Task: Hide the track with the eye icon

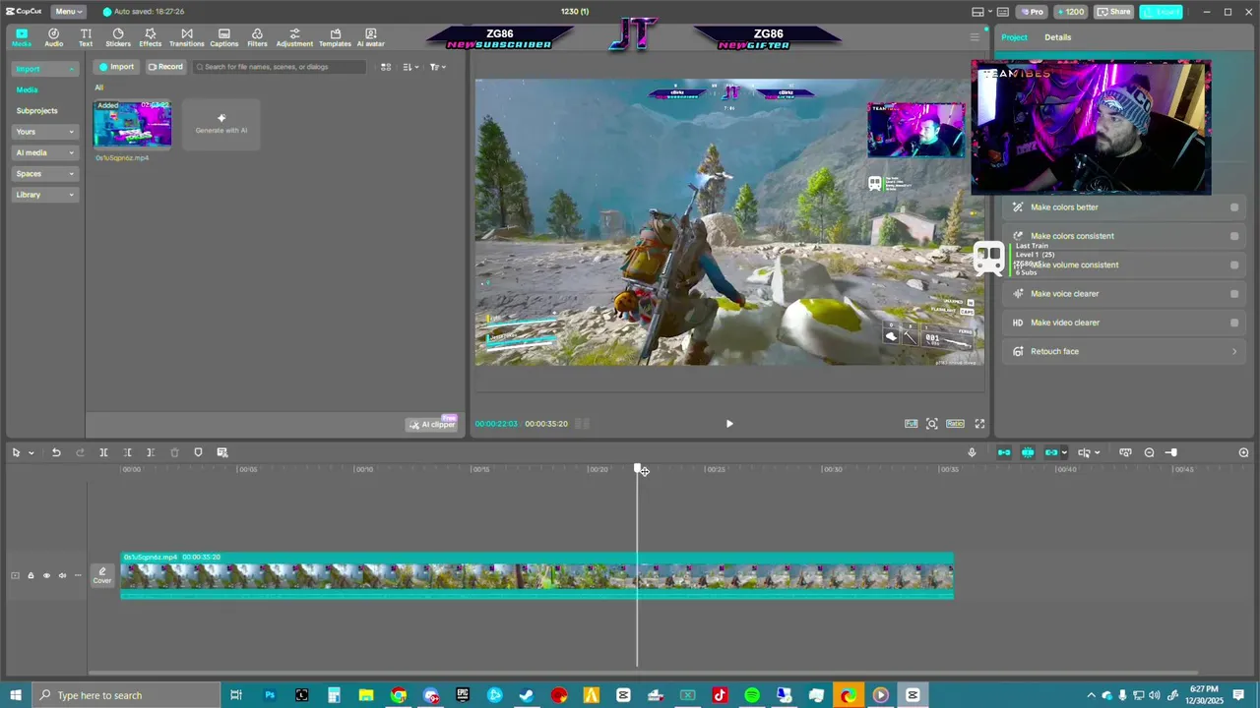Action: (46, 575)
